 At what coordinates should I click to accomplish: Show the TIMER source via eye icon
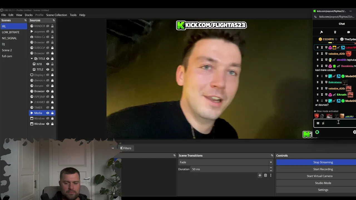(48, 107)
